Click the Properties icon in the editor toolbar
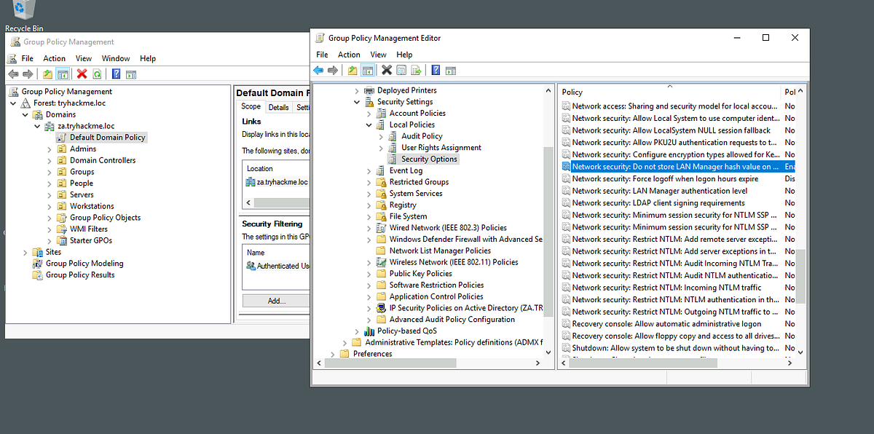This screenshot has height=434, width=874. 401,70
